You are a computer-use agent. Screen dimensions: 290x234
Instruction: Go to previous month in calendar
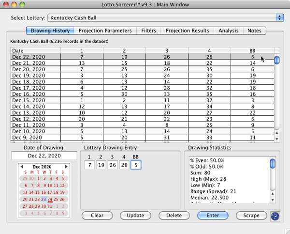pos(21,167)
